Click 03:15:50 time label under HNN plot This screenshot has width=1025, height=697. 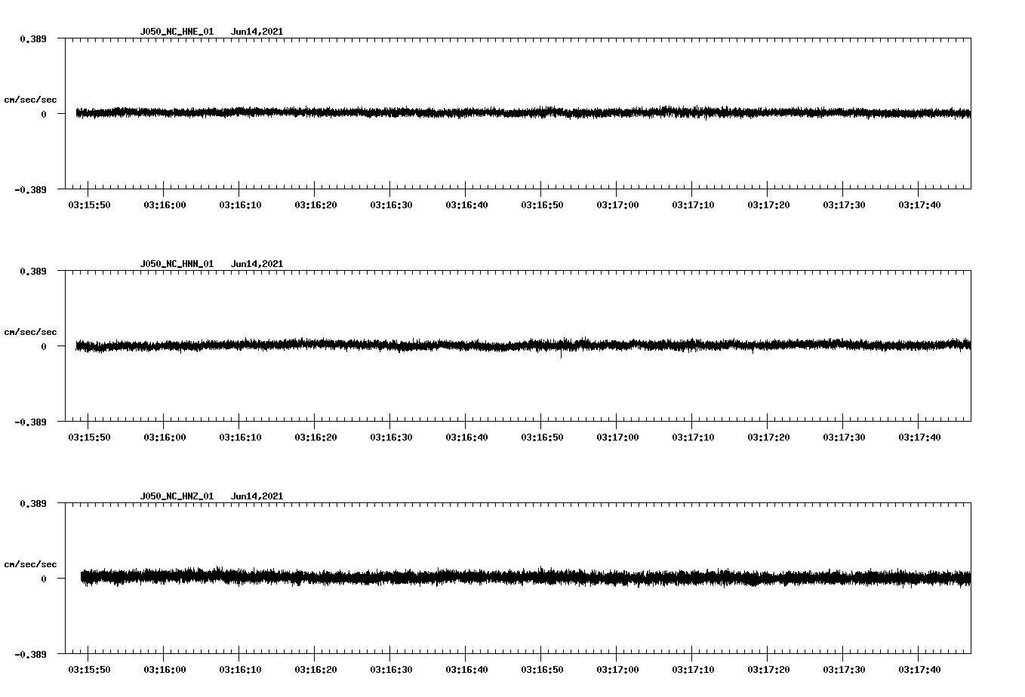(x=89, y=437)
